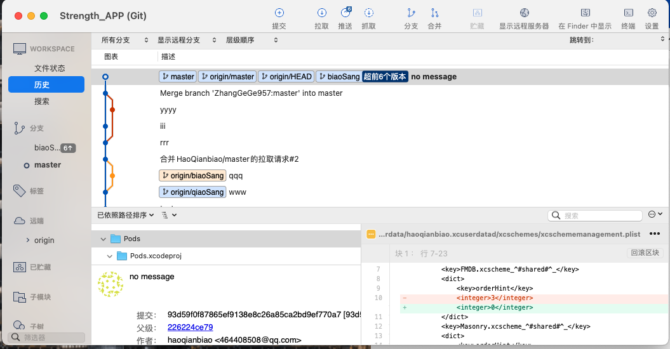Viewport: 670px width, 349px height.
Task: Open the All Branches (所有分支) dropdown
Action: 124,40
